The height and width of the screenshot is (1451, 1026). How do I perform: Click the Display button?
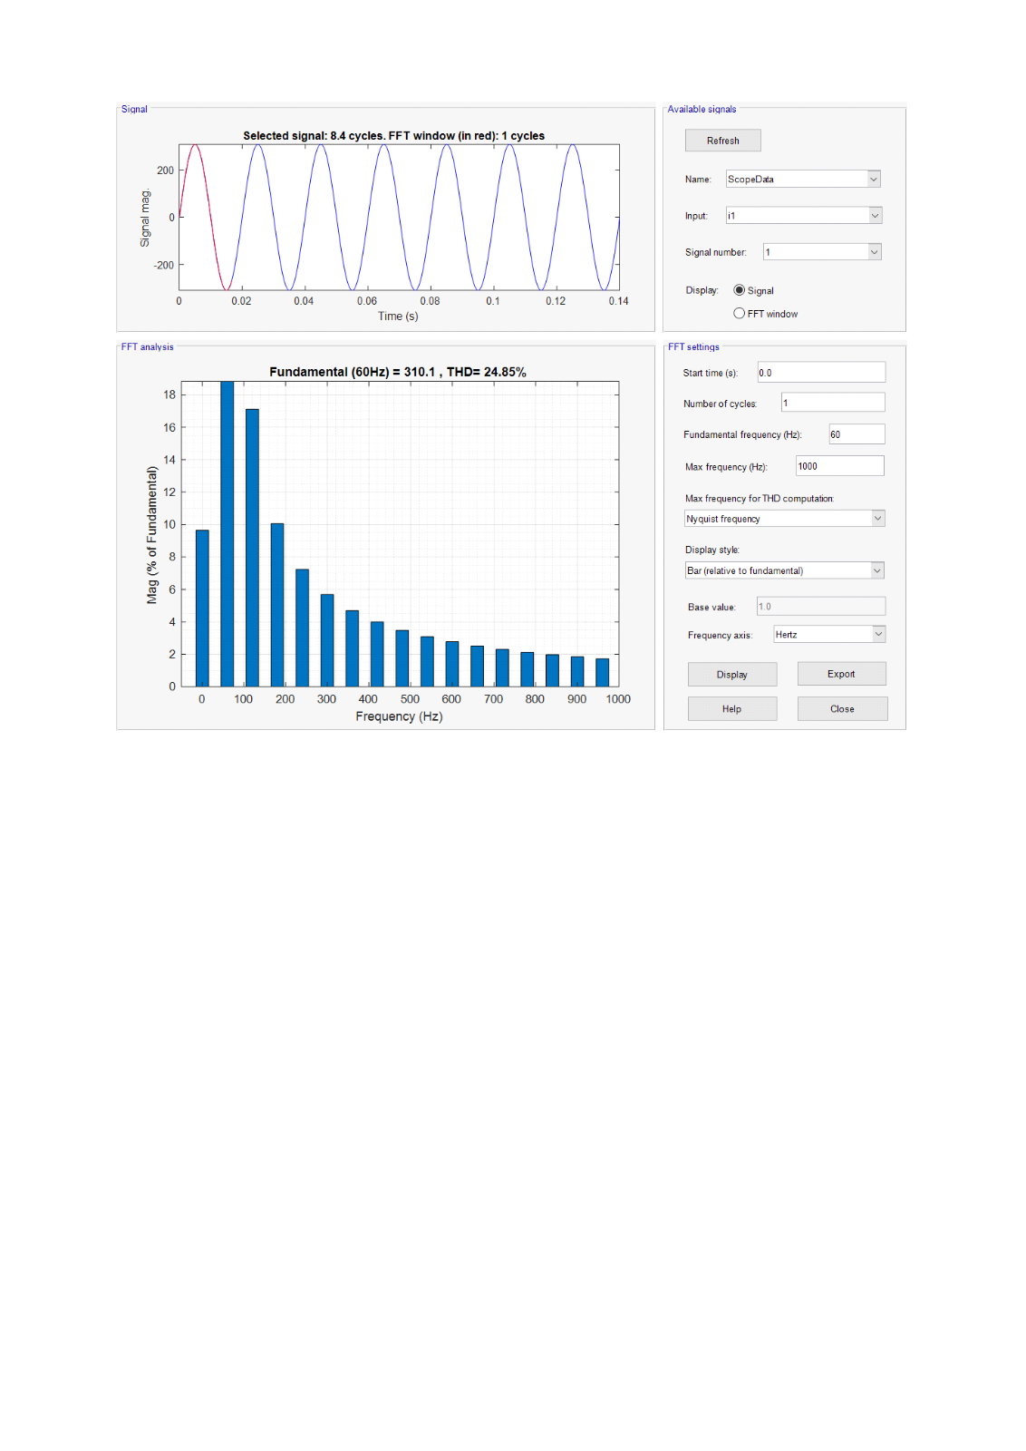(732, 675)
